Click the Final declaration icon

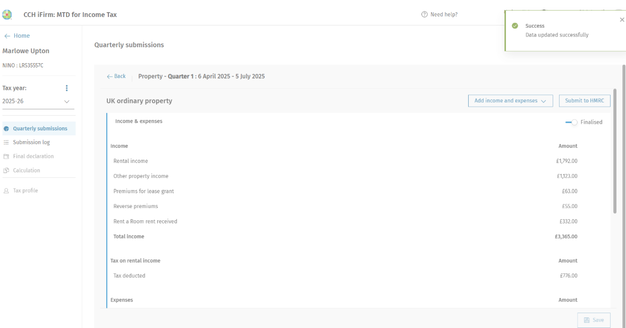click(6, 156)
